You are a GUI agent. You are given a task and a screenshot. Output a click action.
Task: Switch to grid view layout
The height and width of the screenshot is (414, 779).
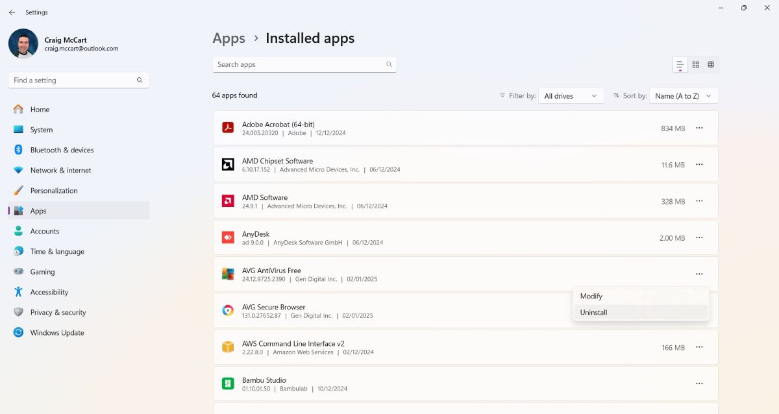click(x=696, y=64)
